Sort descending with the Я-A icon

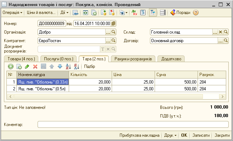point(77,66)
